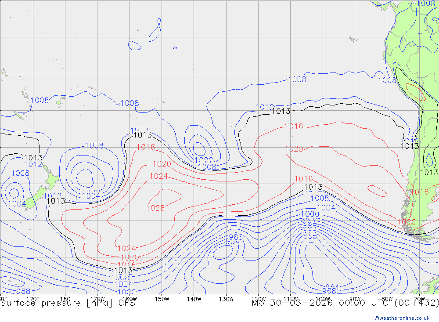Click the red 1028 high-pressure label

[x=155, y=208]
